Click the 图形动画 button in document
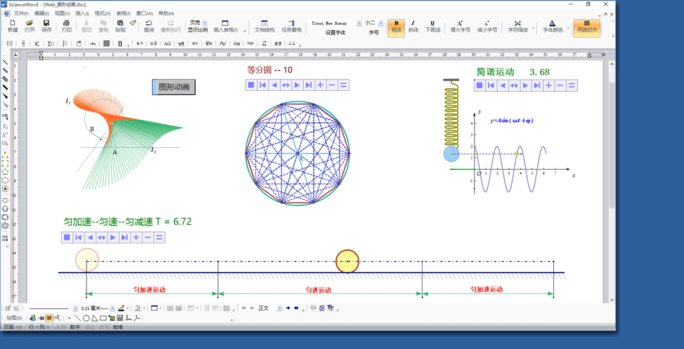 pyautogui.click(x=174, y=87)
